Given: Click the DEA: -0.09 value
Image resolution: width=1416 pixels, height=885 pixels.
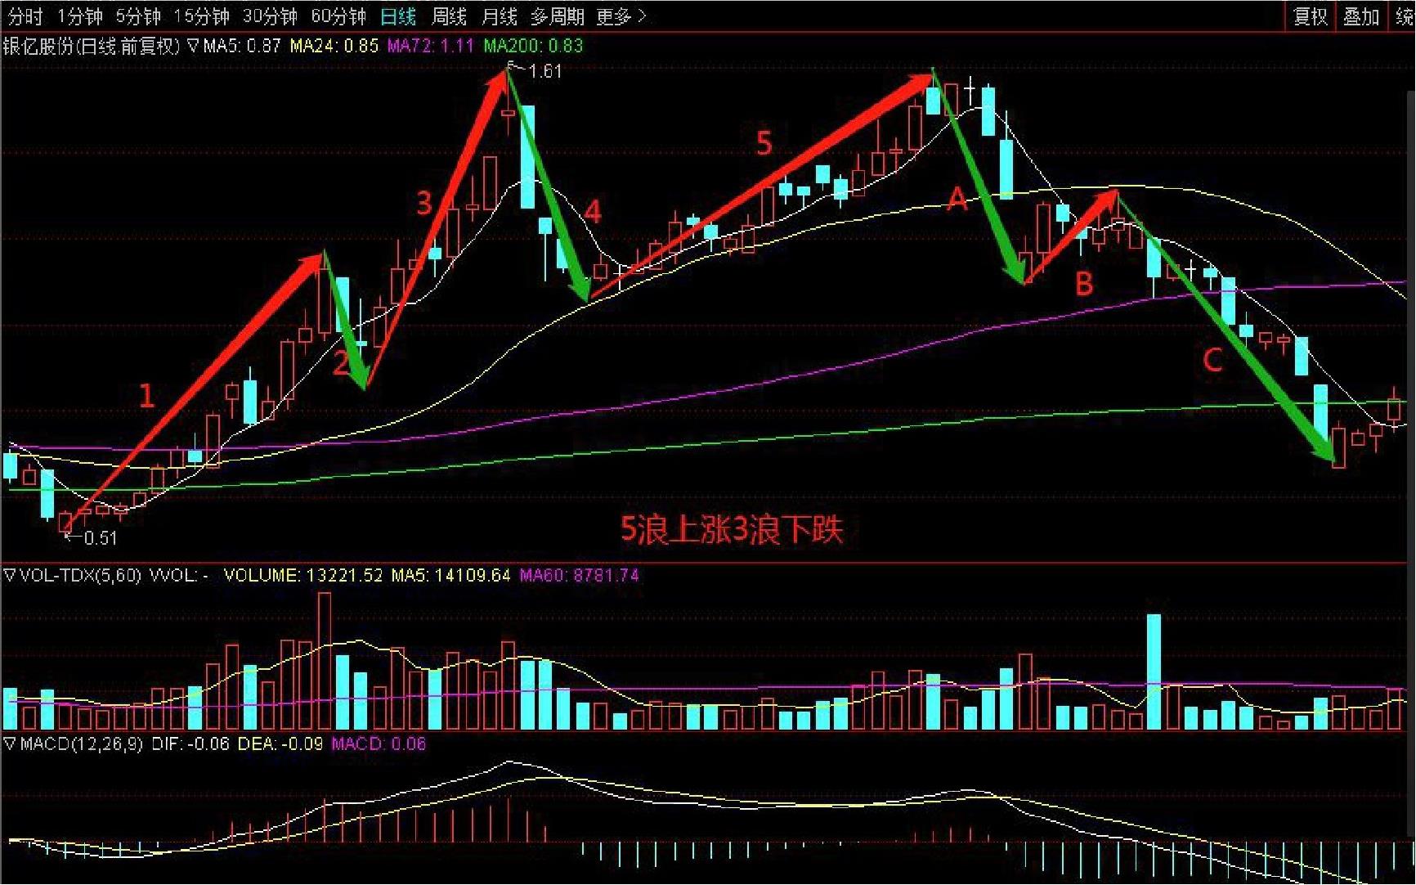Looking at the screenshot, I should (x=280, y=743).
